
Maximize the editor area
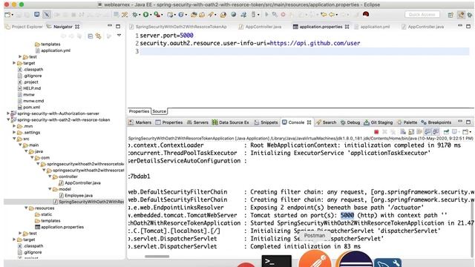[x=468, y=27]
